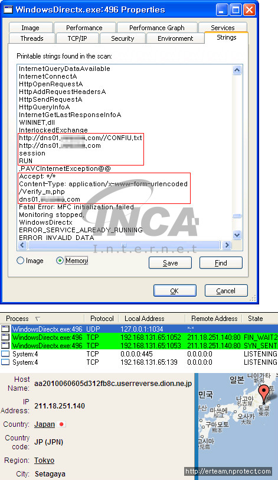Viewport: 278px width, 480px height.
Task: Click the Find button
Action: (x=221, y=263)
